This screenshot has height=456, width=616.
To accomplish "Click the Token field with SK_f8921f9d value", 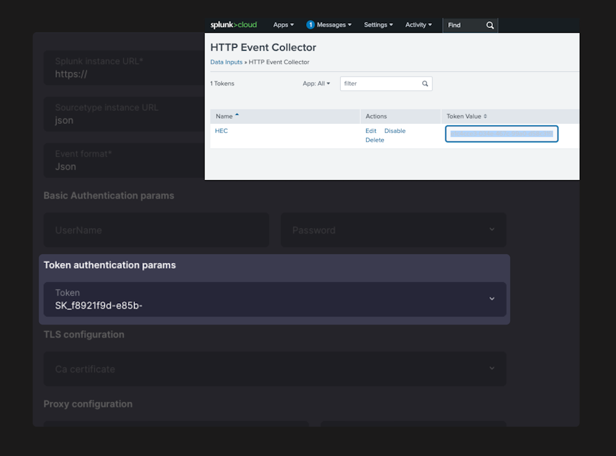I will point(274,299).
